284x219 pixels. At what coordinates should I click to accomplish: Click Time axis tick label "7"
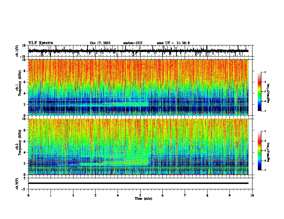tap(185, 195)
